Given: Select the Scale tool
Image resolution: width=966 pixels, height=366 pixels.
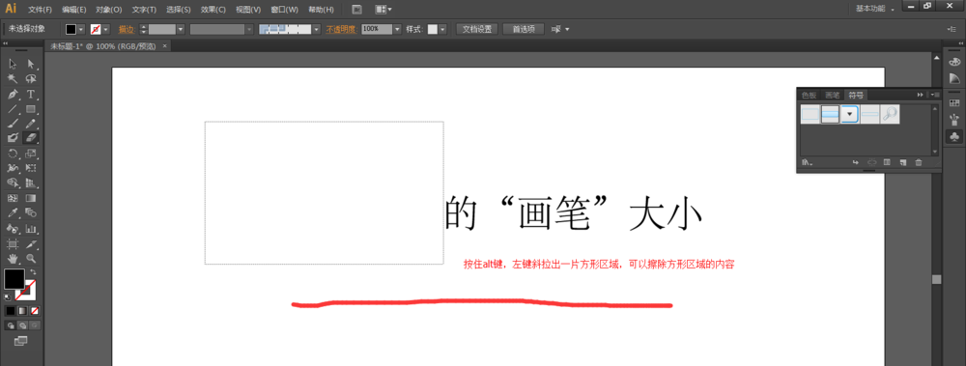Looking at the screenshot, I should pos(31,154).
